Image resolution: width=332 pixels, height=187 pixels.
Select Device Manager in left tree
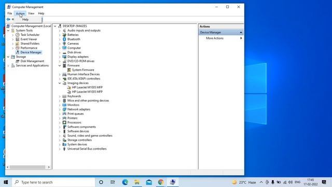pyautogui.click(x=31, y=52)
